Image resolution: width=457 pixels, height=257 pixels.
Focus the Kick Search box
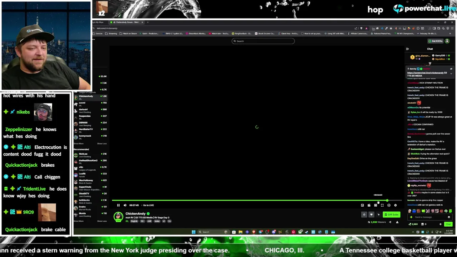(x=263, y=41)
